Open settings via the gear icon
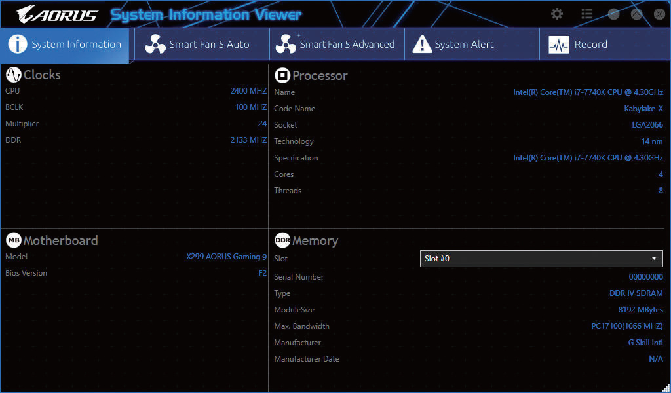Screen dimensions: 671x393 pyautogui.click(x=557, y=14)
